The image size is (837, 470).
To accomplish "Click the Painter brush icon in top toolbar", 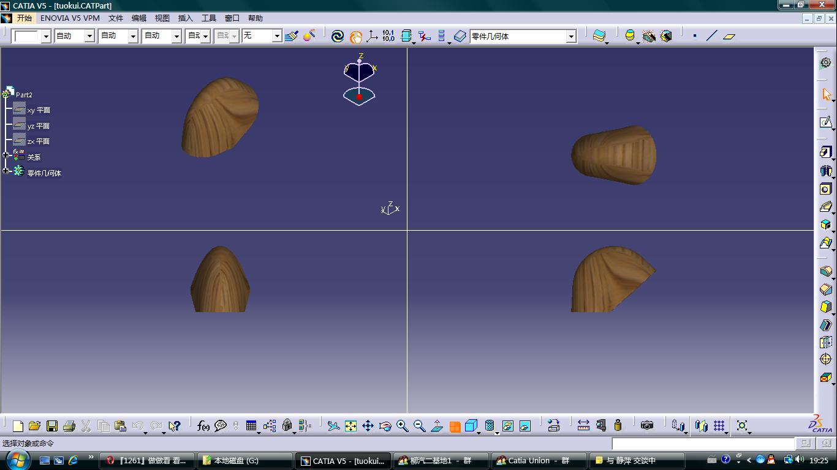I will 292,36.
